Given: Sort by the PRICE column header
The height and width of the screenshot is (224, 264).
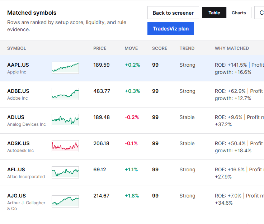Looking at the screenshot, I should tap(100, 48).
